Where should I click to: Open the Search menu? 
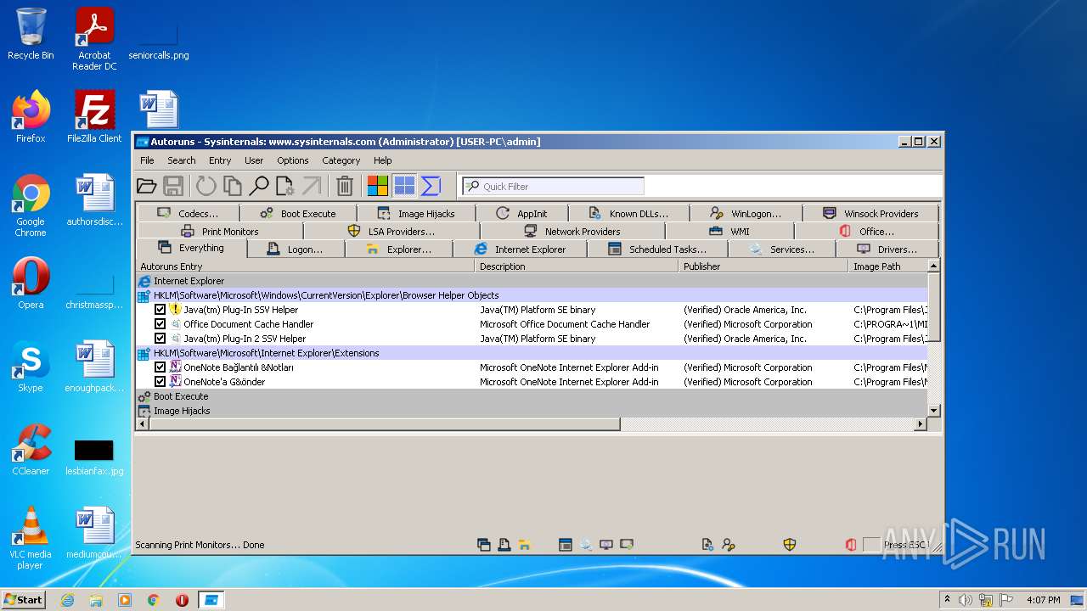point(181,160)
